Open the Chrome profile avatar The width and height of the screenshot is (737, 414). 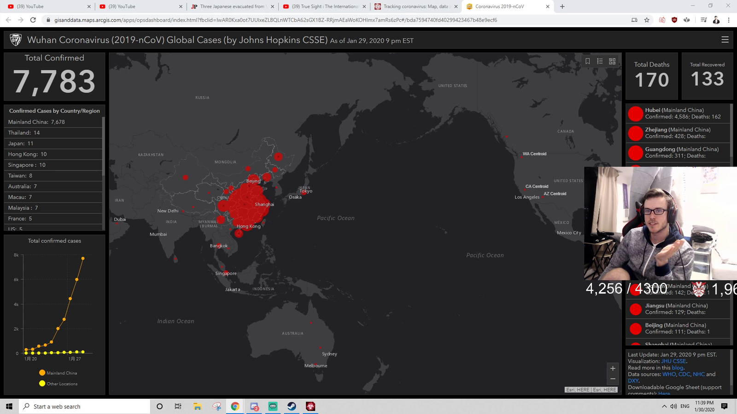click(x=716, y=20)
